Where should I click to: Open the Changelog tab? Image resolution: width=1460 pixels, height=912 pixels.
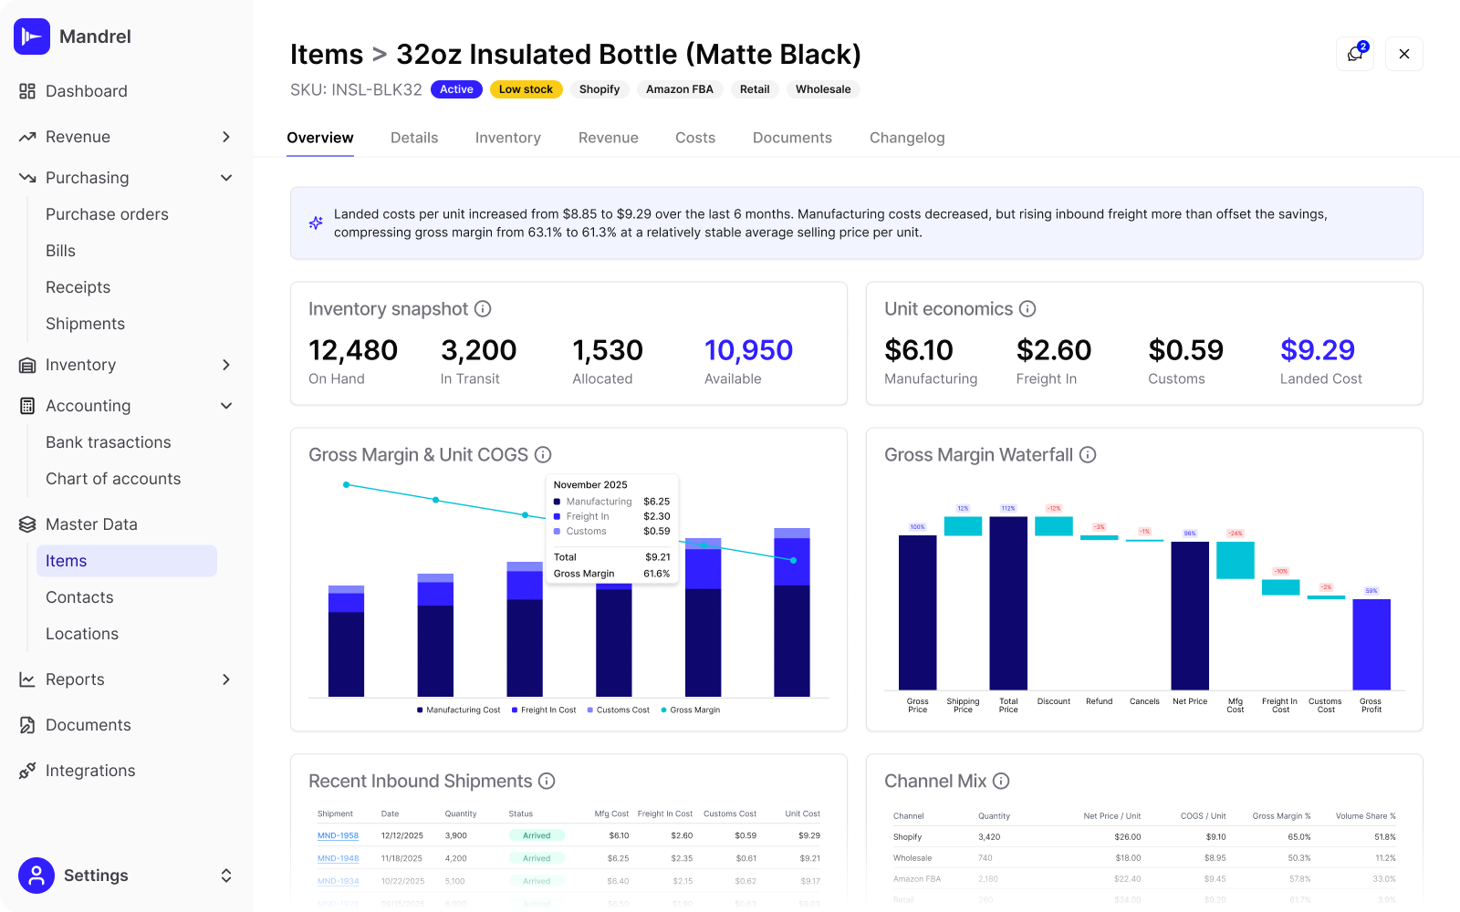pos(906,137)
